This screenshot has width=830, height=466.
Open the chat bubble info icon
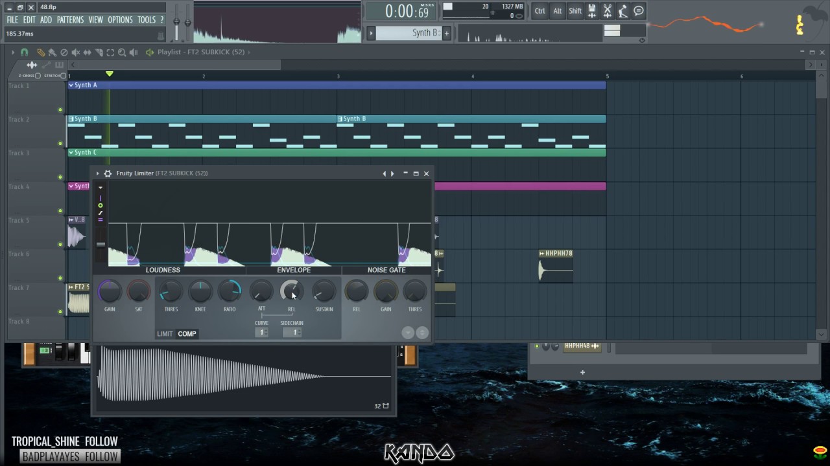pyautogui.click(x=639, y=11)
